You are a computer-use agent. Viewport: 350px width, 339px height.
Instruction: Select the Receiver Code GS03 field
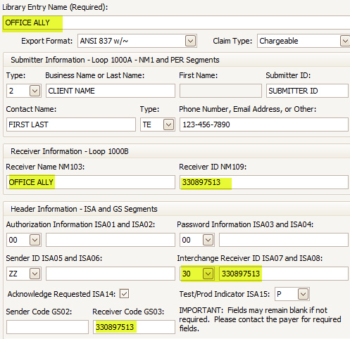coord(134,327)
